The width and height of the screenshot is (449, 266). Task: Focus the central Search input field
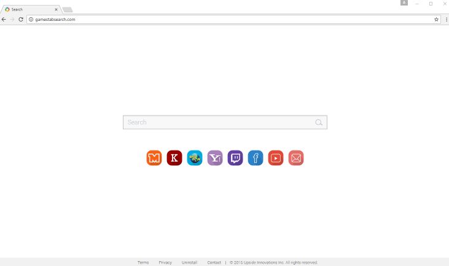tap(225, 122)
